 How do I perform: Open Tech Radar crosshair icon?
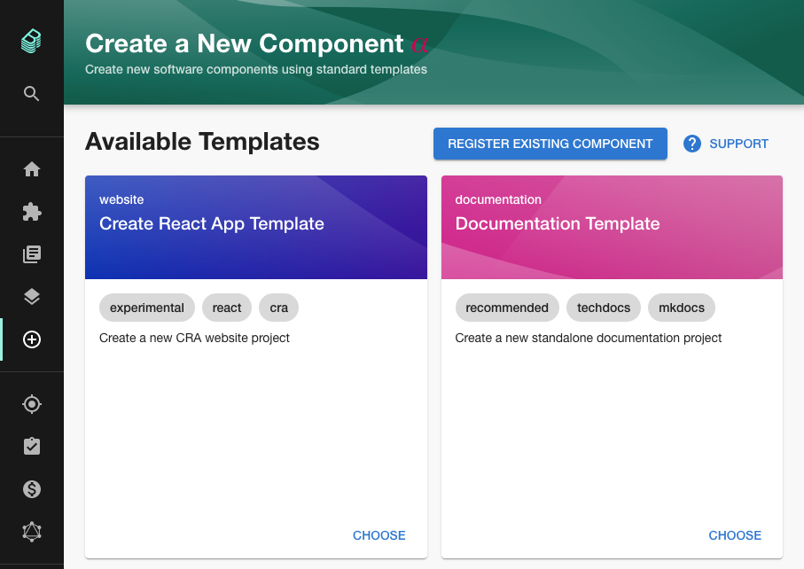pos(31,403)
